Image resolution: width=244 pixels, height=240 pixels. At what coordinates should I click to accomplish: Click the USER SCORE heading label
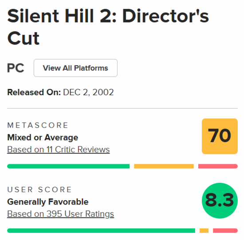(39, 190)
